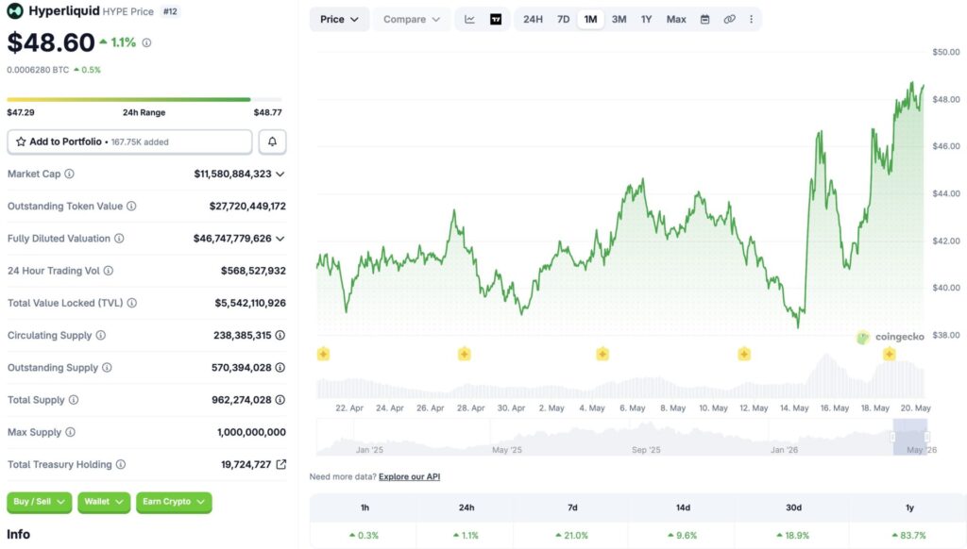Screen dimensions: 967x549
Task: Click the $11,580,884,323 market cap value
Action: coord(232,175)
